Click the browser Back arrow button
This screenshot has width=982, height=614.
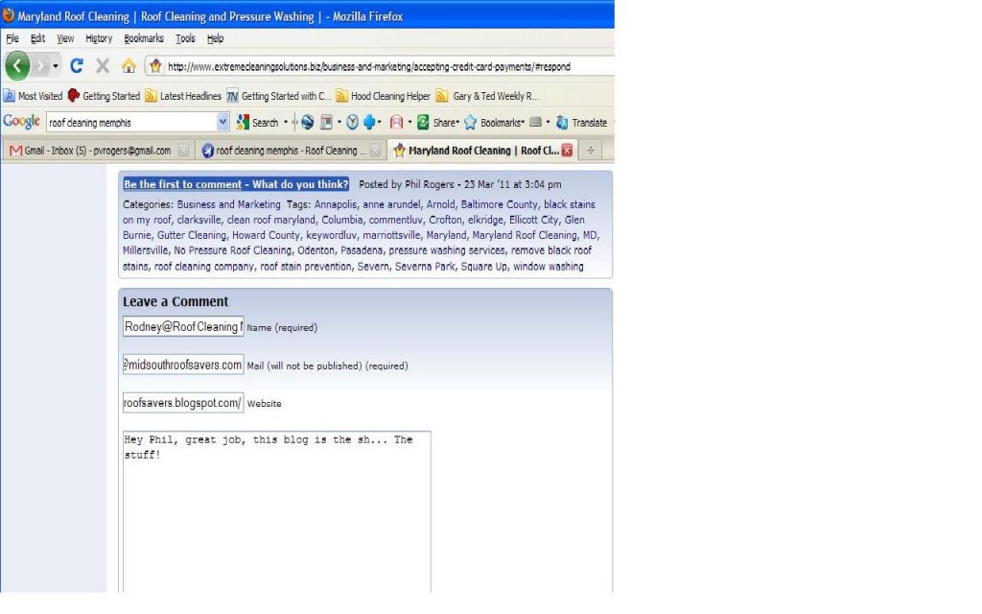pos(17,66)
